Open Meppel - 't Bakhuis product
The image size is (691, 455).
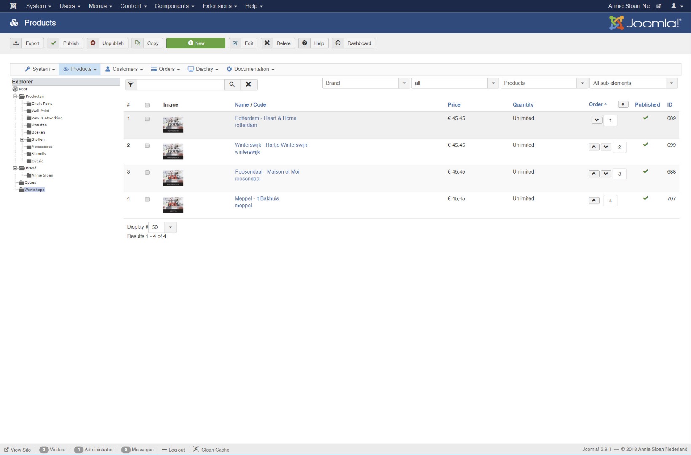(x=257, y=198)
